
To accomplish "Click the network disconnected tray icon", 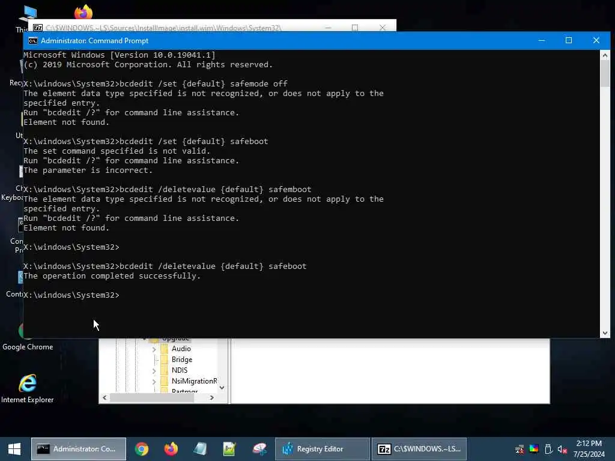I will click(x=520, y=449).
